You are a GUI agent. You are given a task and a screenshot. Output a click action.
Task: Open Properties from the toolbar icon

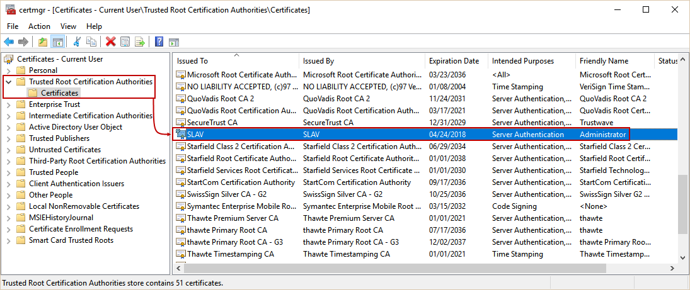tap(125, 42)
